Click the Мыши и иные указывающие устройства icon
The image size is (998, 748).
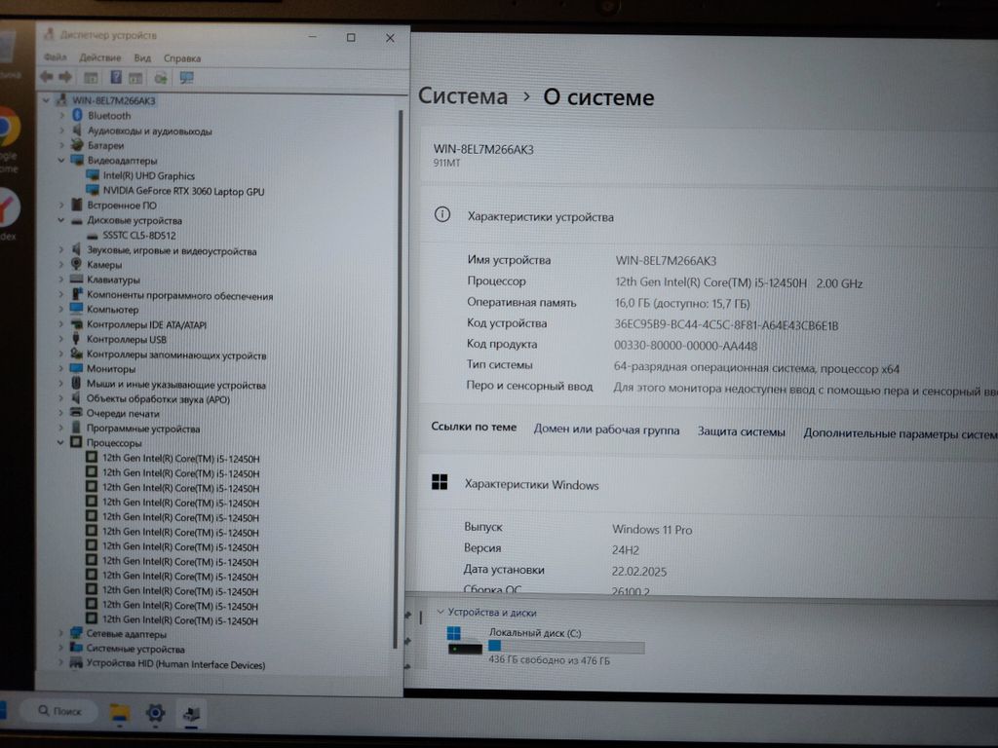[x=76, y=384]
